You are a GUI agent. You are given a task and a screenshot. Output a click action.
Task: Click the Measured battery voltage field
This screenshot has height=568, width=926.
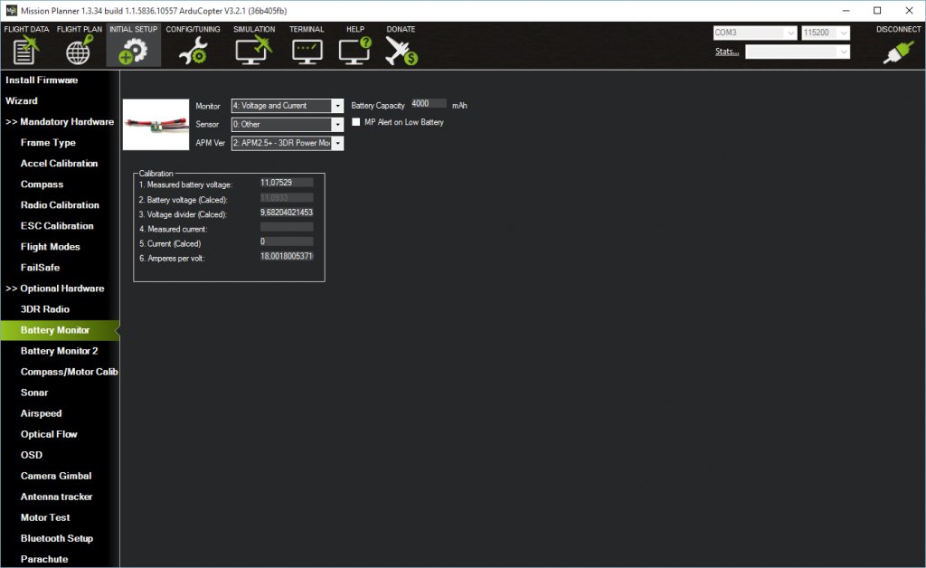coord(287,183)
